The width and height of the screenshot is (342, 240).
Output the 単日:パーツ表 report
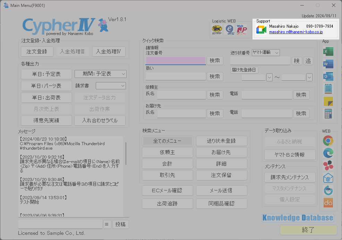click(x=46, y=86)
